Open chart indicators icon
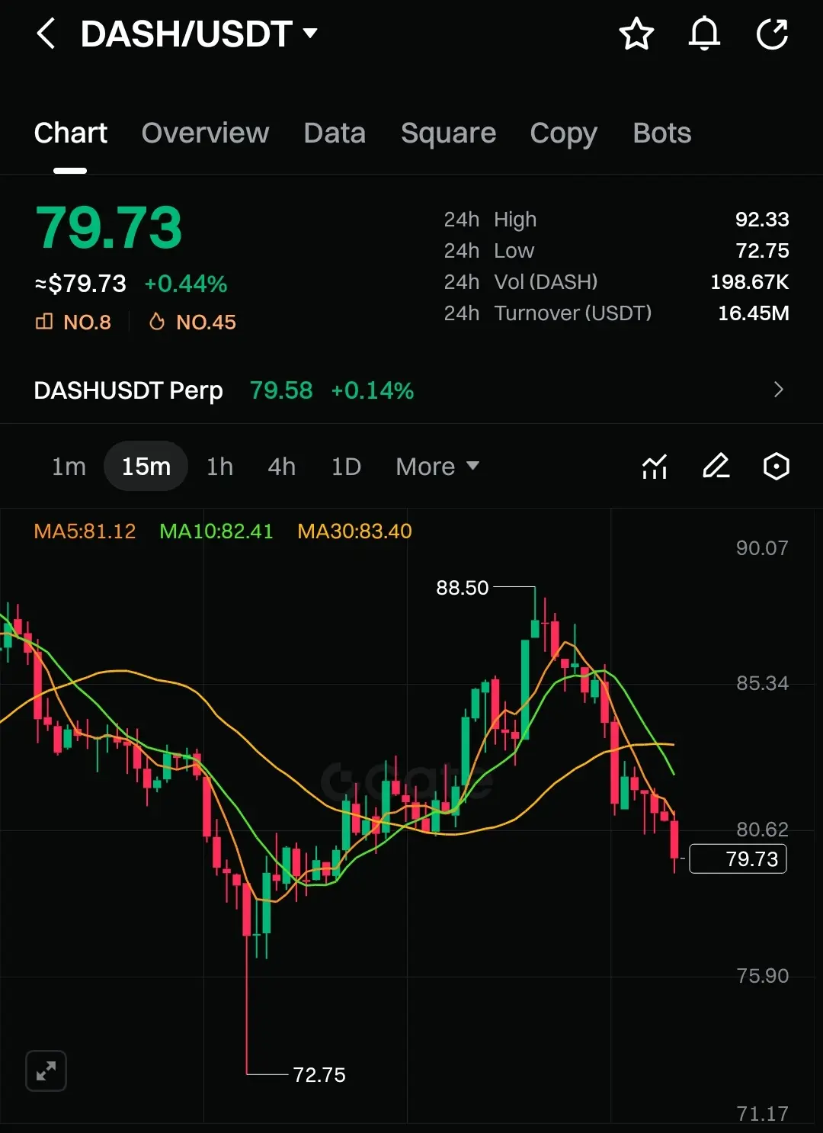Image resolution: width=823 pixels, height=1133 pixels. [x=655, y=466]
